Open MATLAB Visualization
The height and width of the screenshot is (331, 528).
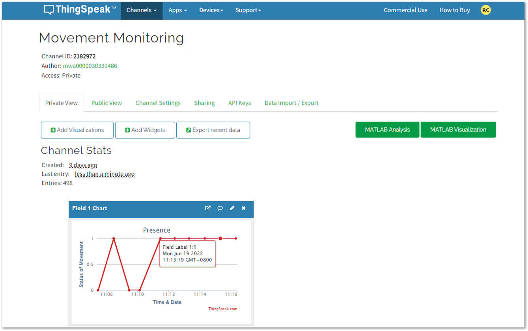pos(458,129)
